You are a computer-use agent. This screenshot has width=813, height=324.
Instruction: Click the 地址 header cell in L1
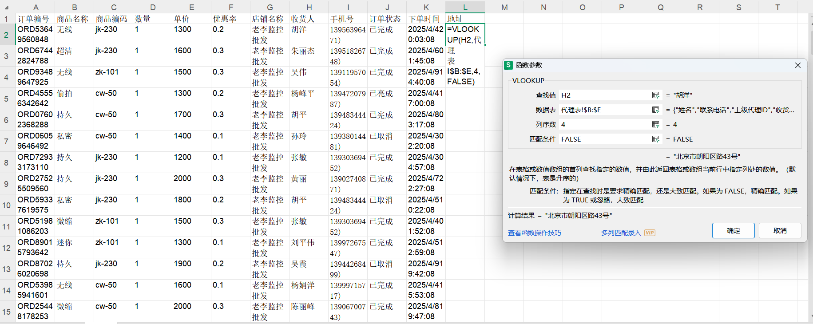(465, 19)
